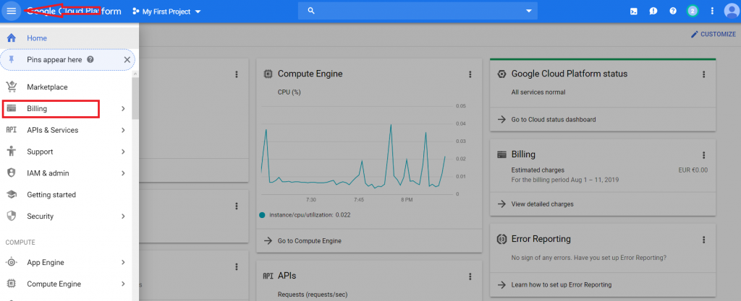The image size is (741, 301).
Task: Open the Error Reporting card options menu
Action: click(703, 240)
